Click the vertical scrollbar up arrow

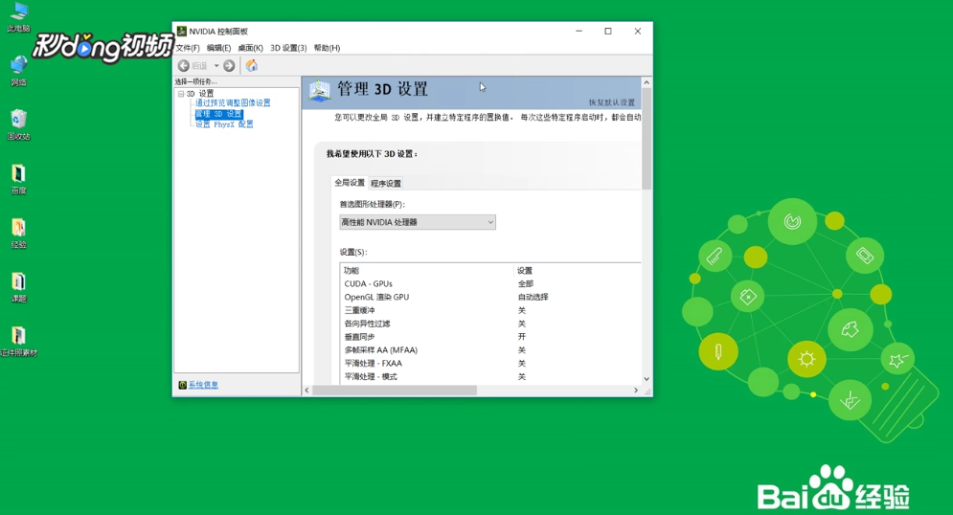point(647,82)
